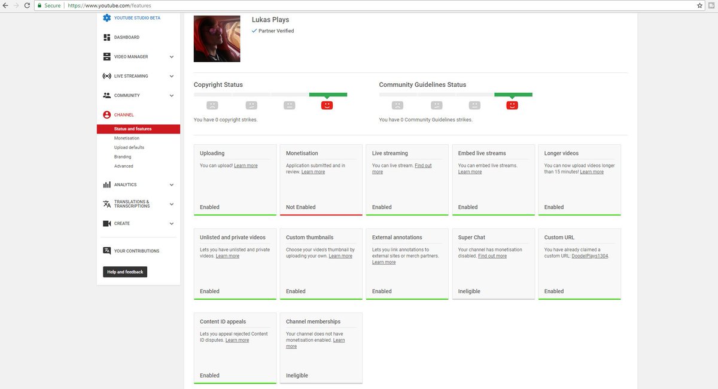Click the Lukas Plays channel avatar
The image size is (718, 389).
217,39
